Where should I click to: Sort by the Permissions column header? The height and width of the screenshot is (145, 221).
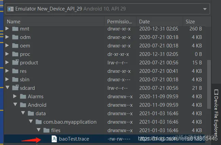[120, 22]
